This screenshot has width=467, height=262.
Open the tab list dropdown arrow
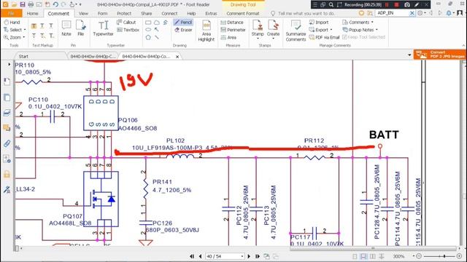[409, 55]
